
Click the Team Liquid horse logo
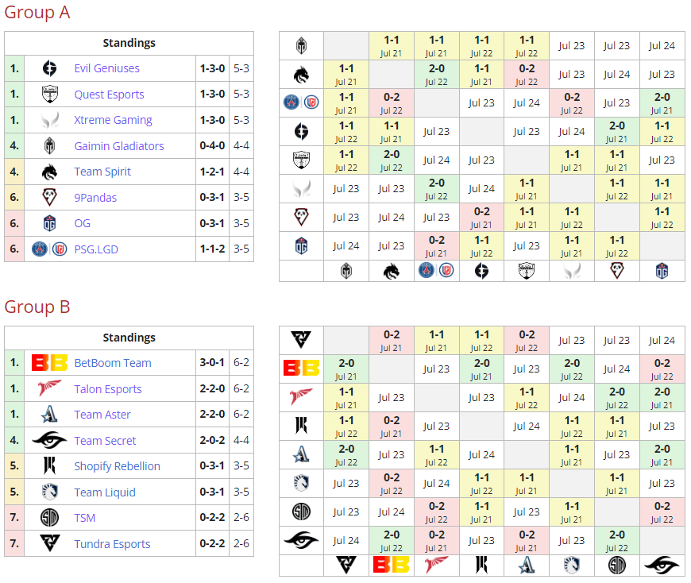[48, 492]
